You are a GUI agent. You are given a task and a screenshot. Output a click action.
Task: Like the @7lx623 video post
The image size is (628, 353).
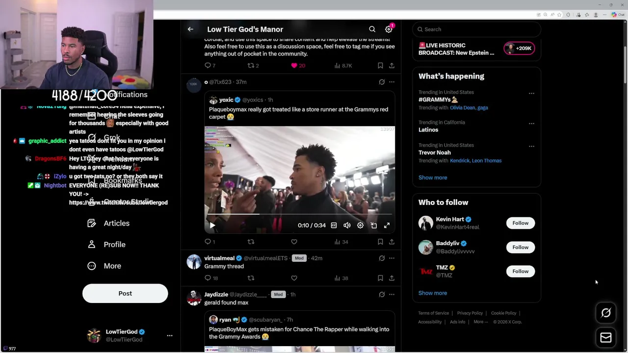pos(294,242)
